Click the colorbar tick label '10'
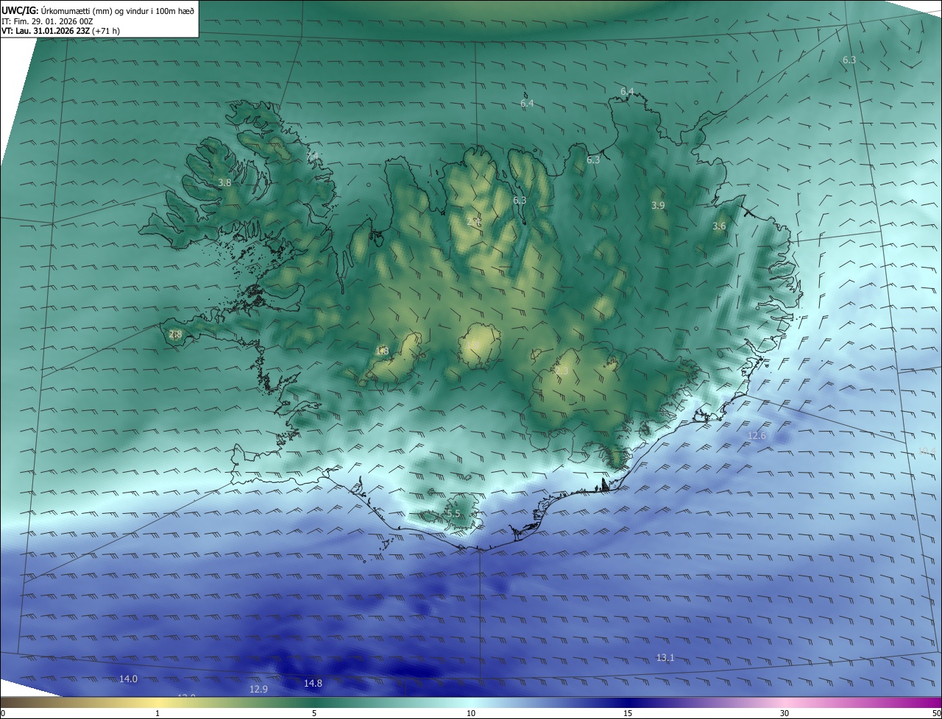942x719 pixels. point(471,713)
